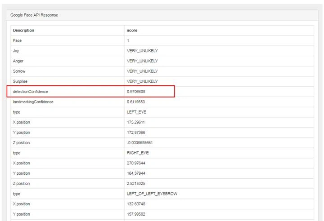The width and height of the screenshot is (324, 221).
Task: Click the type label beside LEFT_OF_LEFT_EYEBROW
Action: (x=17, y=194)
